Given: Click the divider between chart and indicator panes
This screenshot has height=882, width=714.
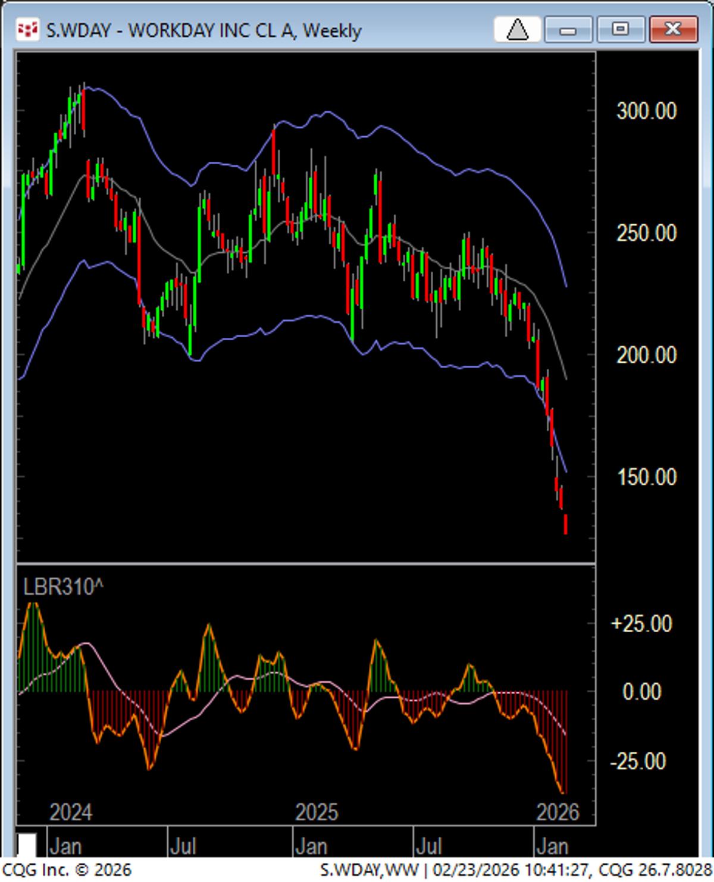Looking at the screenshot, I should coord(306,563).
